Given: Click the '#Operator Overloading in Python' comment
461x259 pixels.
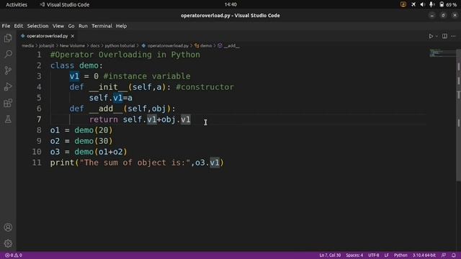Looking at the screenshot, I should [x=125, y=55].
